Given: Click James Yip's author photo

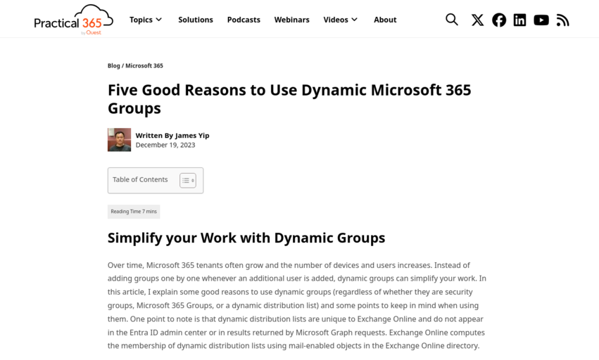Looking at the screenshot, I should point(119,140).
